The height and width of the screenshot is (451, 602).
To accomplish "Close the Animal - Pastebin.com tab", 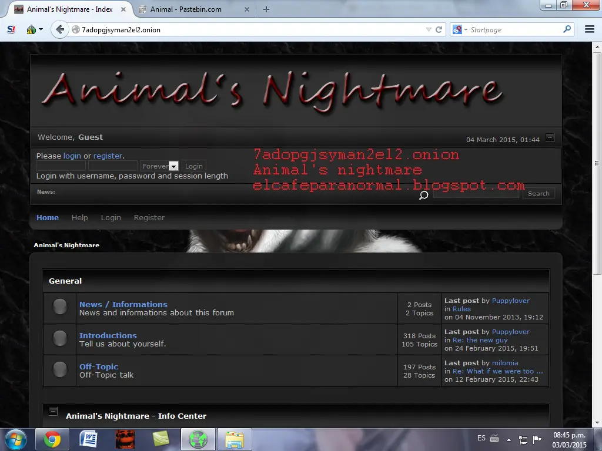I will (x=247, y=9).
